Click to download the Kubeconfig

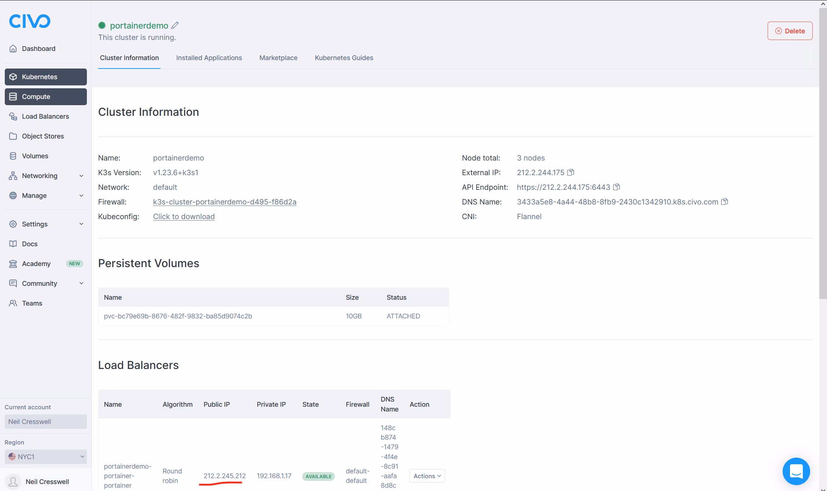[184, 216]
